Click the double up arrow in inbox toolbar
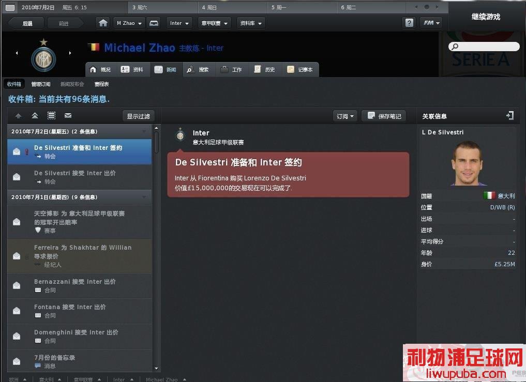The height and width of the screenshot is (382, 526). [x=35, y=116]
